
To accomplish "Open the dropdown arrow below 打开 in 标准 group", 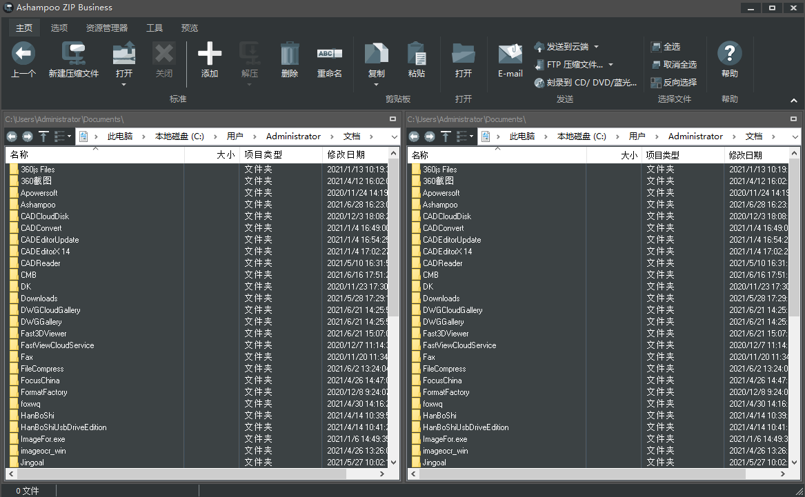I will point(123,85).
